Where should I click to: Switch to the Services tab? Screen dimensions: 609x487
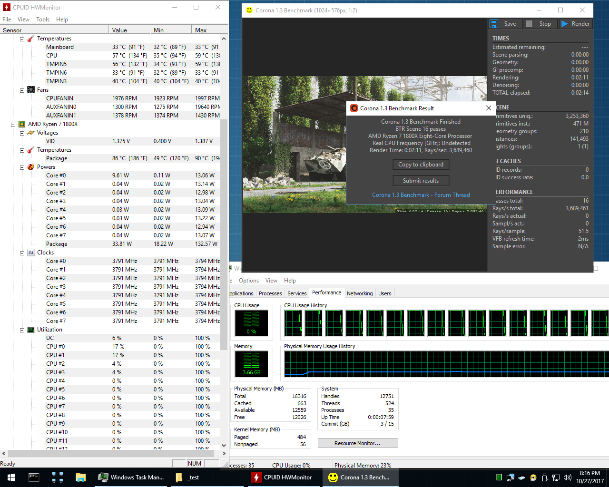click(297, 293)
